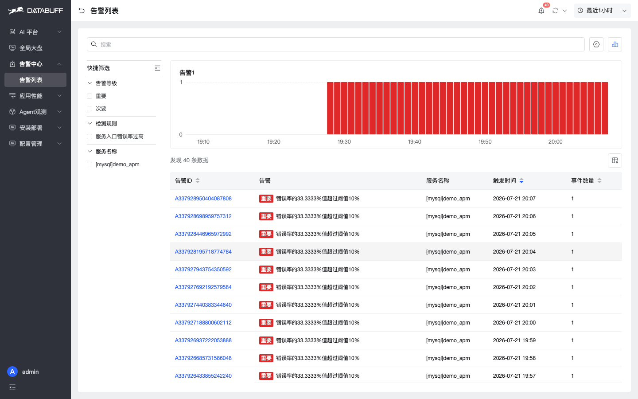The height and width of the screenshot is (399, 638).
Task: Click the AI 平台 sidebar icon
Action: point(12,32)
